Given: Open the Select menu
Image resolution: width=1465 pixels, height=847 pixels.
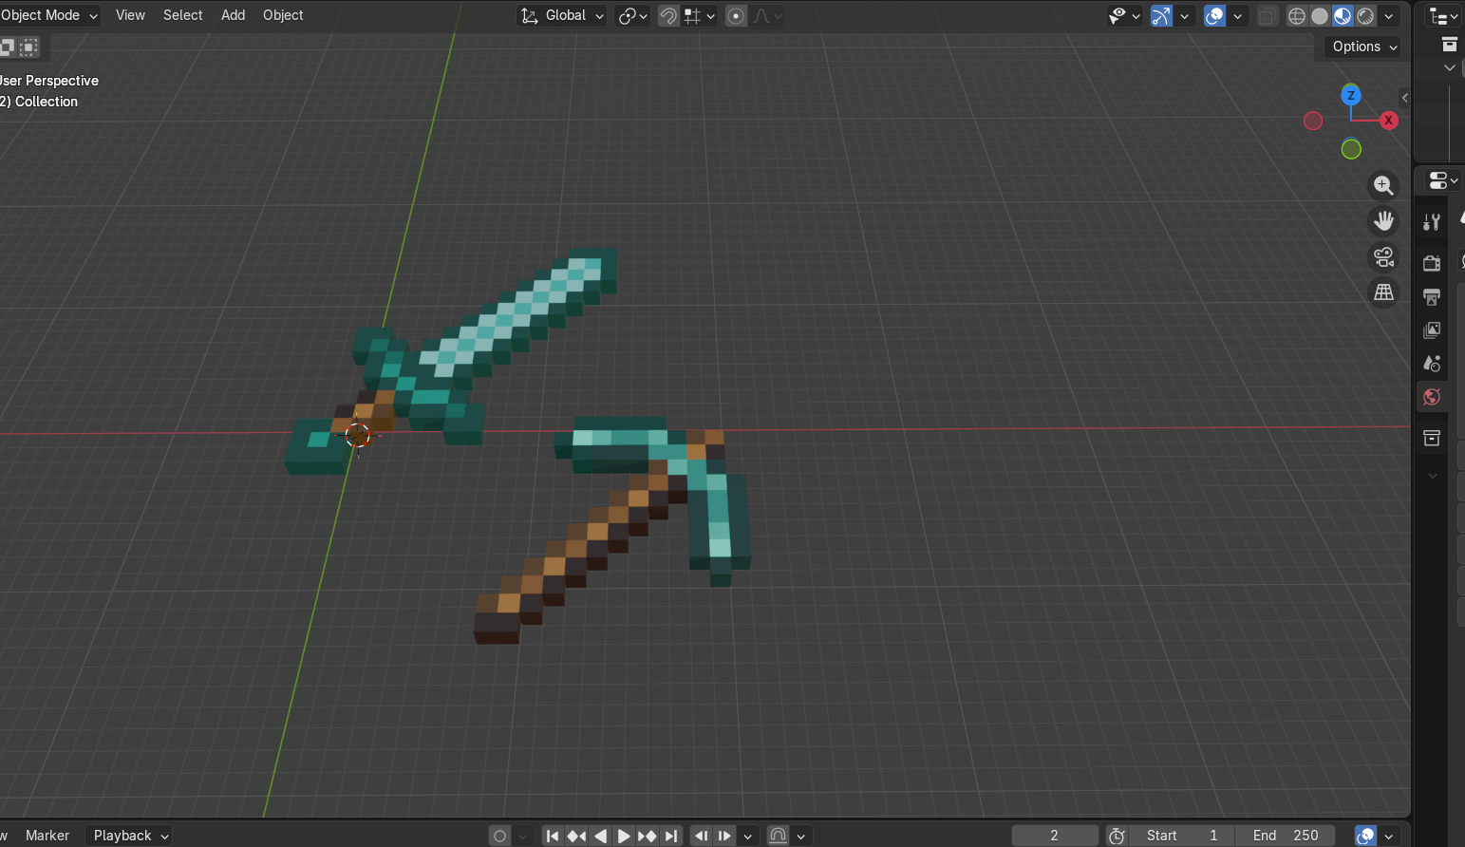Looking at the screenshot, I should tap(183, 15).
